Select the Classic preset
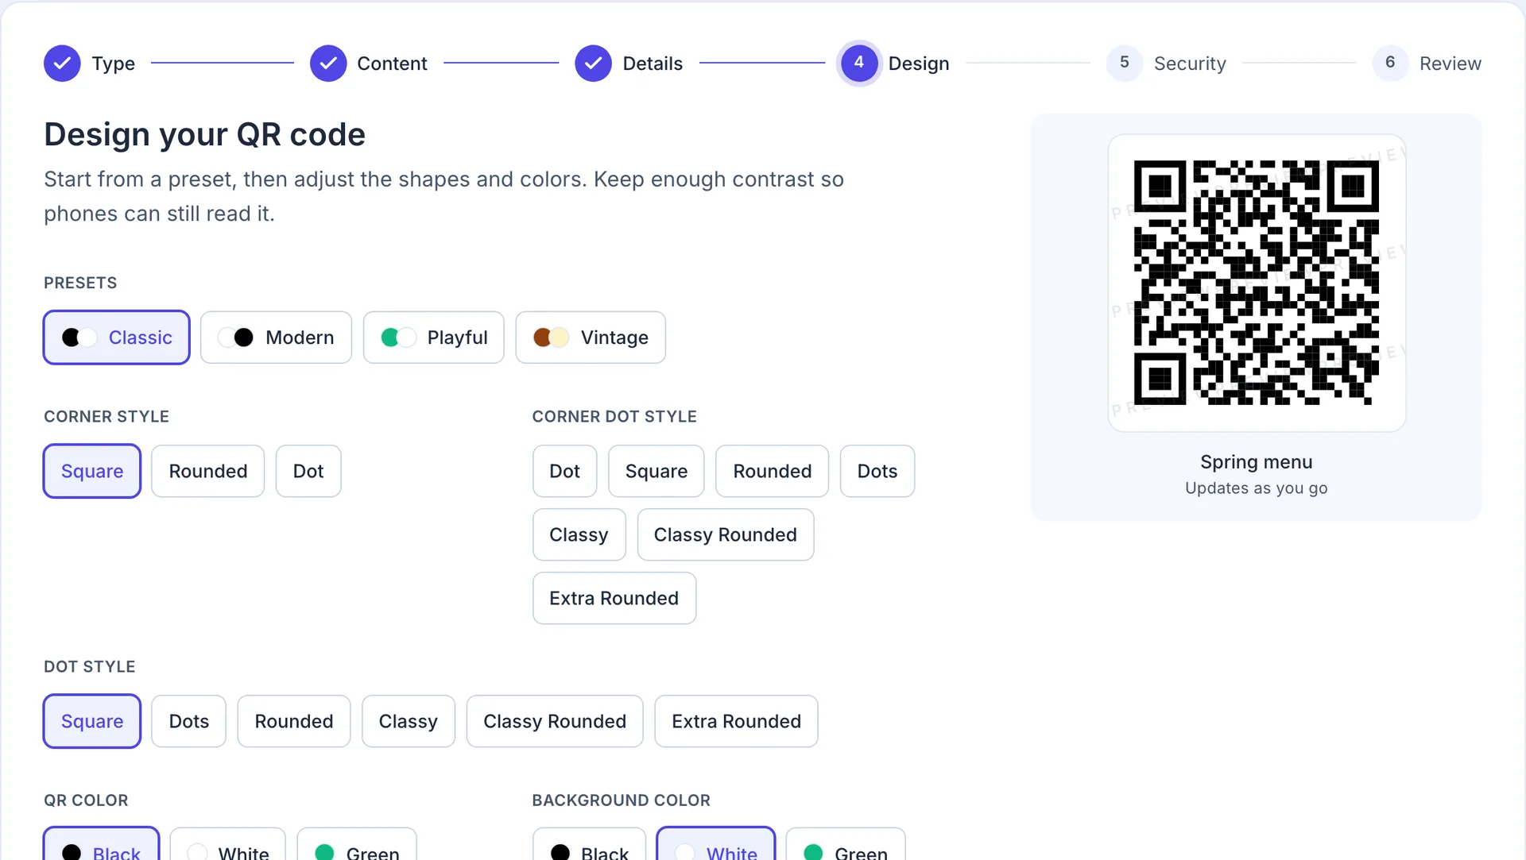This screenshot has height=860, width=1526. tap(117, 337)
